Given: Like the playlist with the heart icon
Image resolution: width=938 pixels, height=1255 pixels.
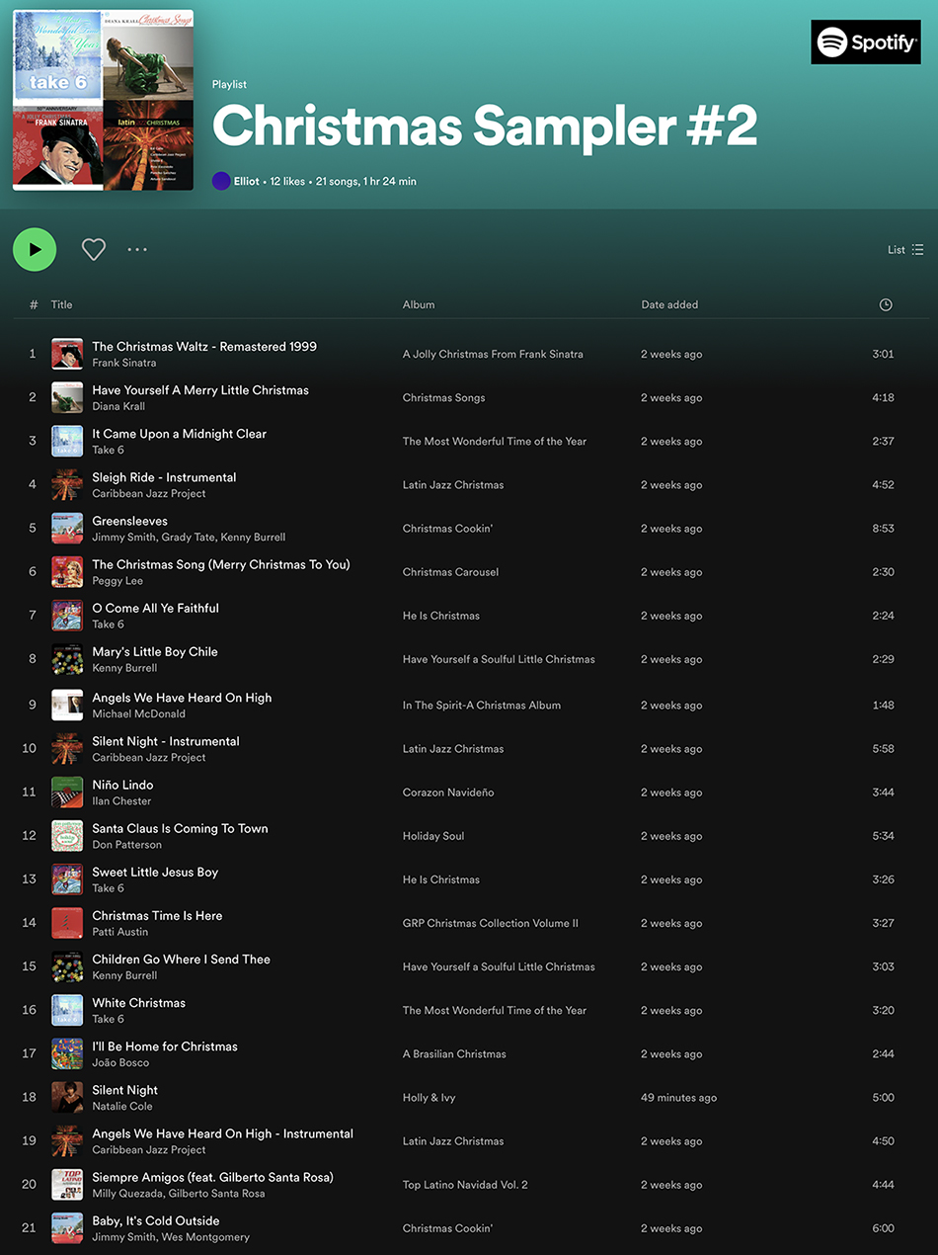Looking at the screenshot, I should pyautogui.click(x=94, y=249).
